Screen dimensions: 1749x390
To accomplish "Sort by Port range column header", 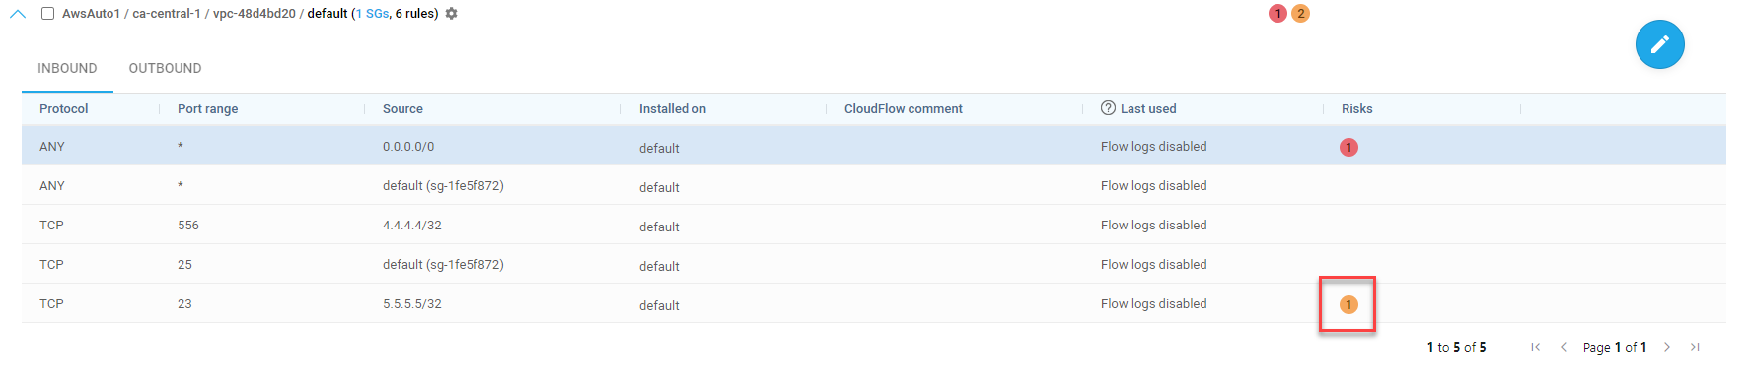I will (207, 109).
